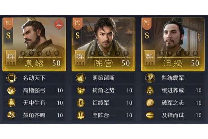Select the 掎角之势 skill icon
The image size is (208, 139).
pos(81,90)
